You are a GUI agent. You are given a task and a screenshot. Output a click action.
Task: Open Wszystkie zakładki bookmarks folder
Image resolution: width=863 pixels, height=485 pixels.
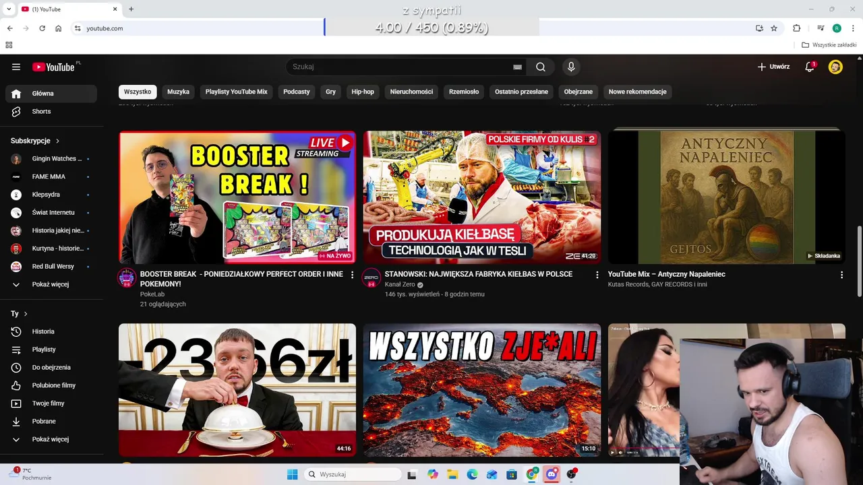829,45
